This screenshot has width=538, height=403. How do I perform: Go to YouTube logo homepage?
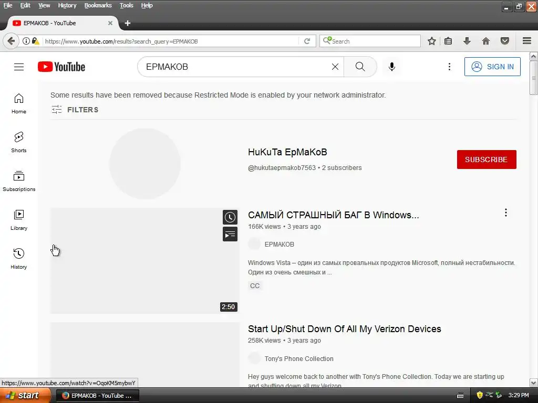(x=61, y=67)
